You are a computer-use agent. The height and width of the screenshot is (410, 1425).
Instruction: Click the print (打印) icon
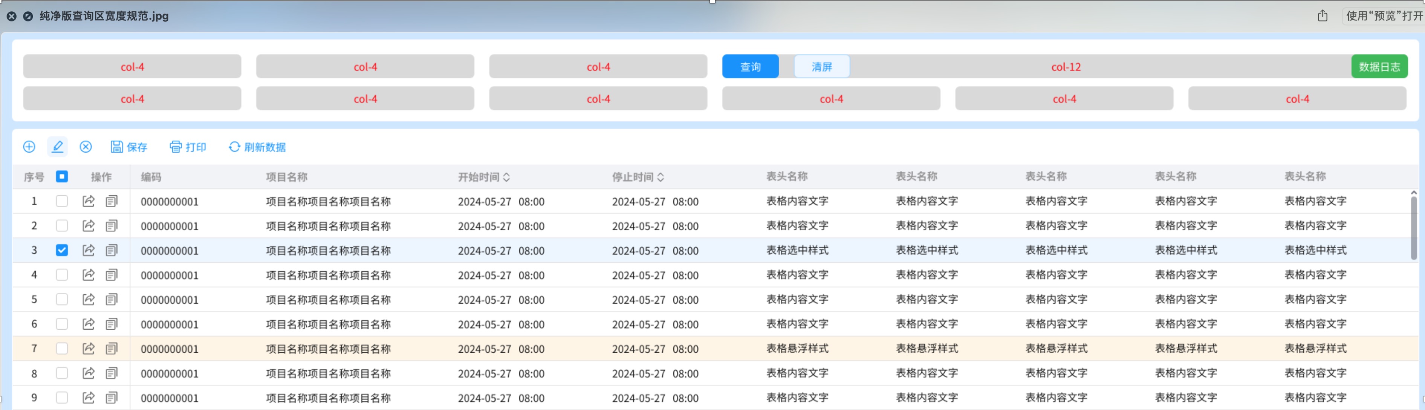coord(175,147)
